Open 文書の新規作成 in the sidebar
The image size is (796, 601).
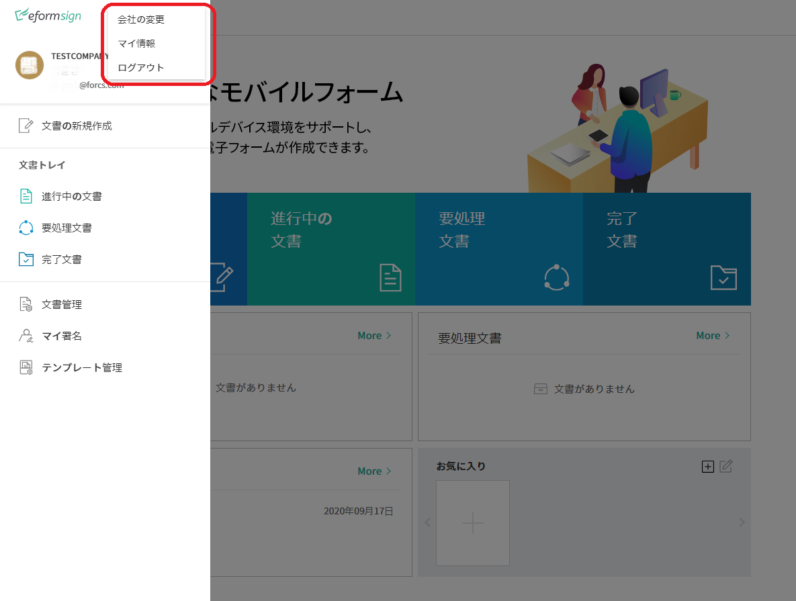[77, 126]
